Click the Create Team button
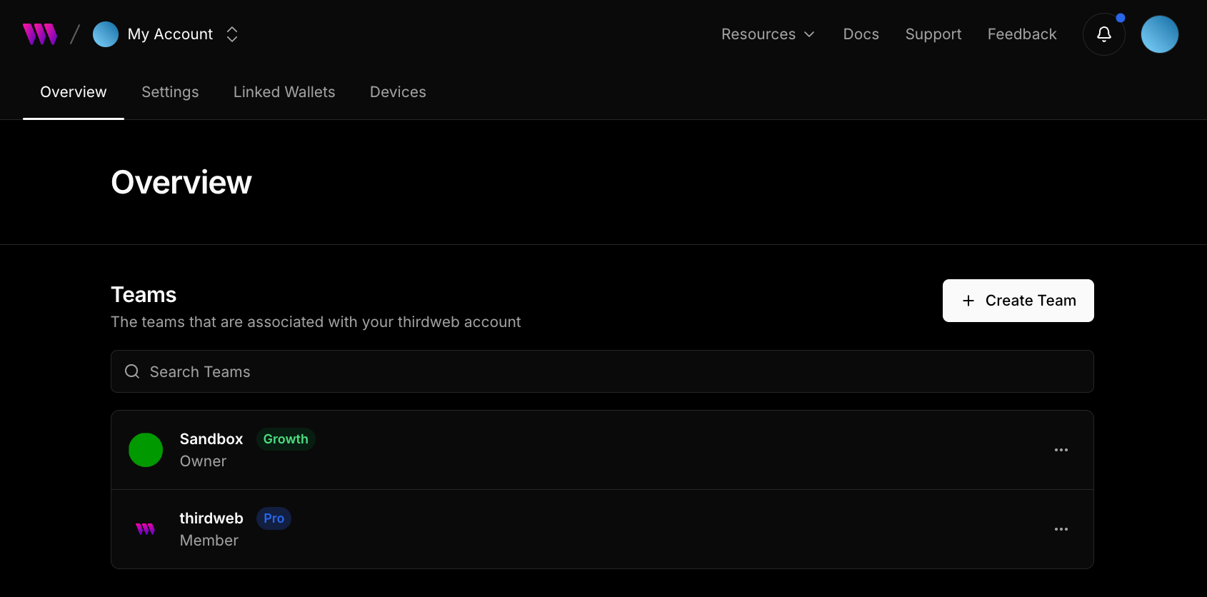This screenshot has height=597, width=1207. [x=1018, y=301]
